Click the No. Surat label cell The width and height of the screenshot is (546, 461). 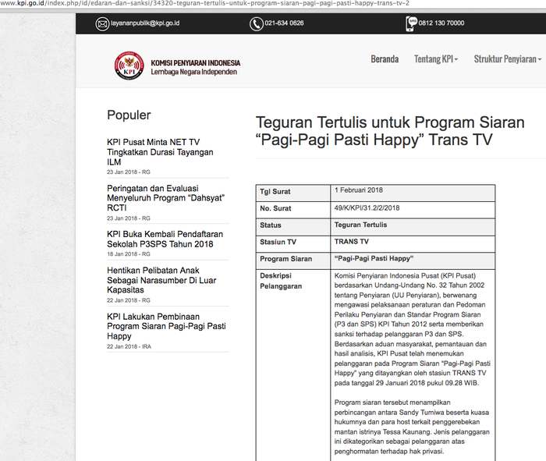point(293,210)
